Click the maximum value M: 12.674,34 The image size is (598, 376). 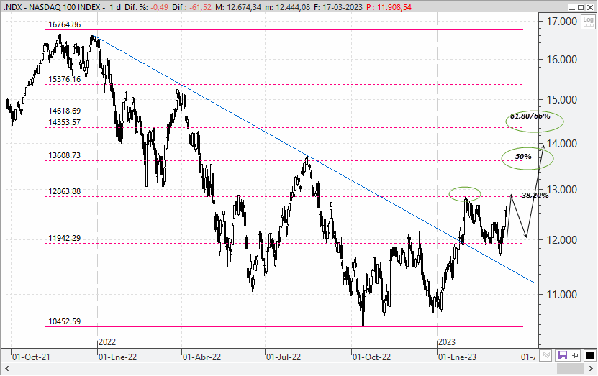(x=238, y=7)
